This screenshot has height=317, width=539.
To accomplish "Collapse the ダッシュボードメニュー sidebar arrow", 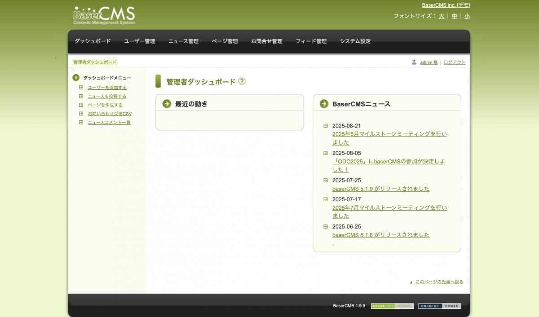I will [x=76, y=78].
